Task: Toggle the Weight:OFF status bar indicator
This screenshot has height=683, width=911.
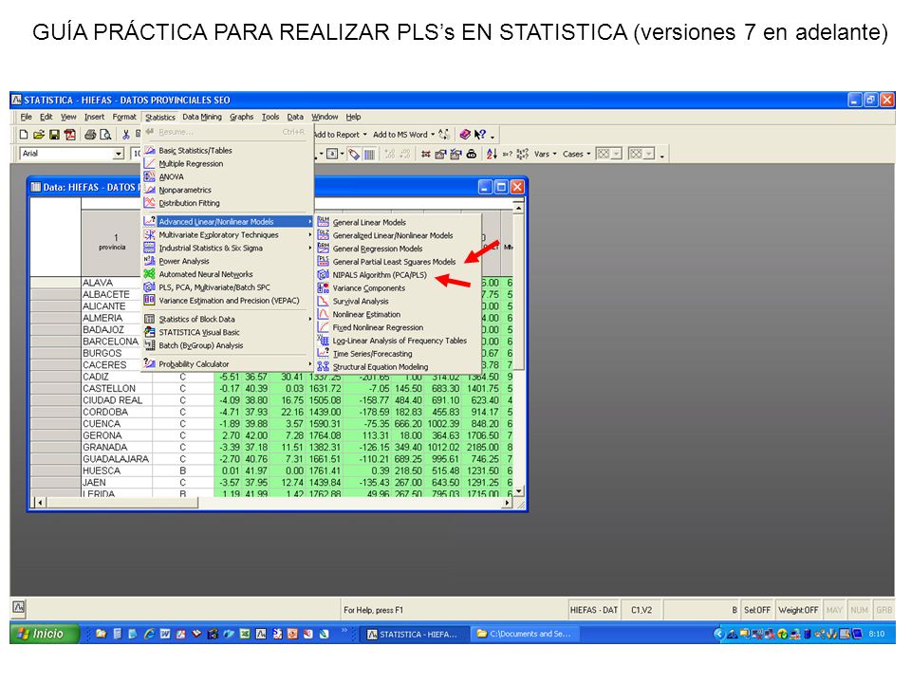Action: click(798, 610)
